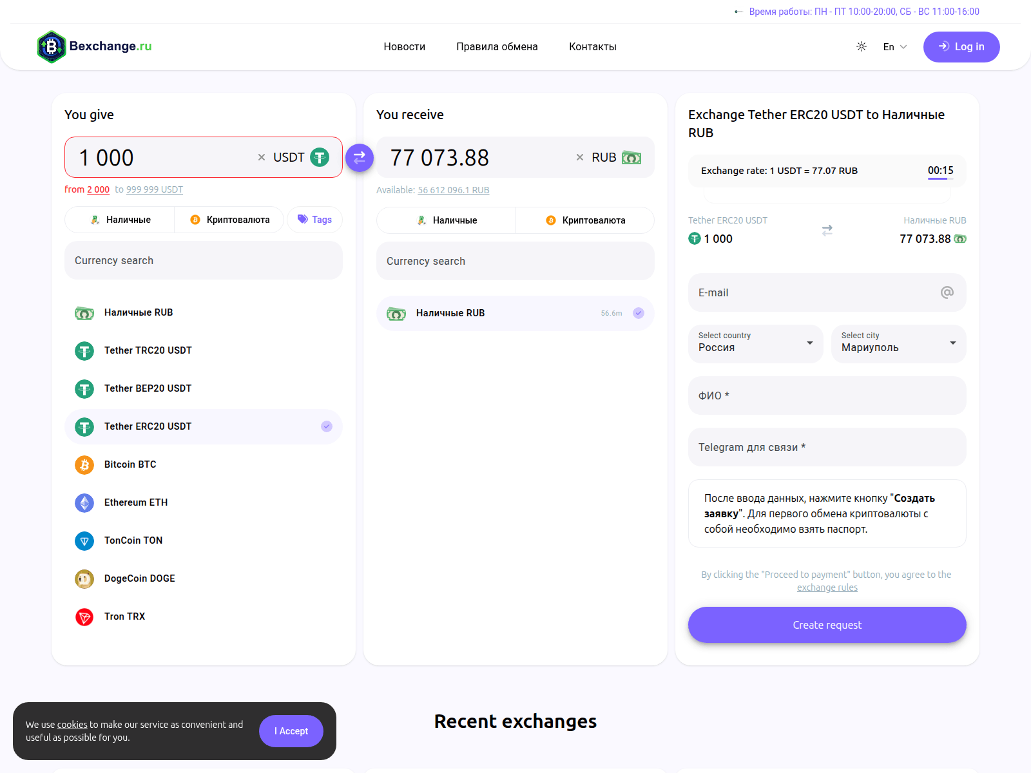Viewport: 1031px width, 773px height.
Task: Focus the Telegram для связи field
Action: click(827, 447)
